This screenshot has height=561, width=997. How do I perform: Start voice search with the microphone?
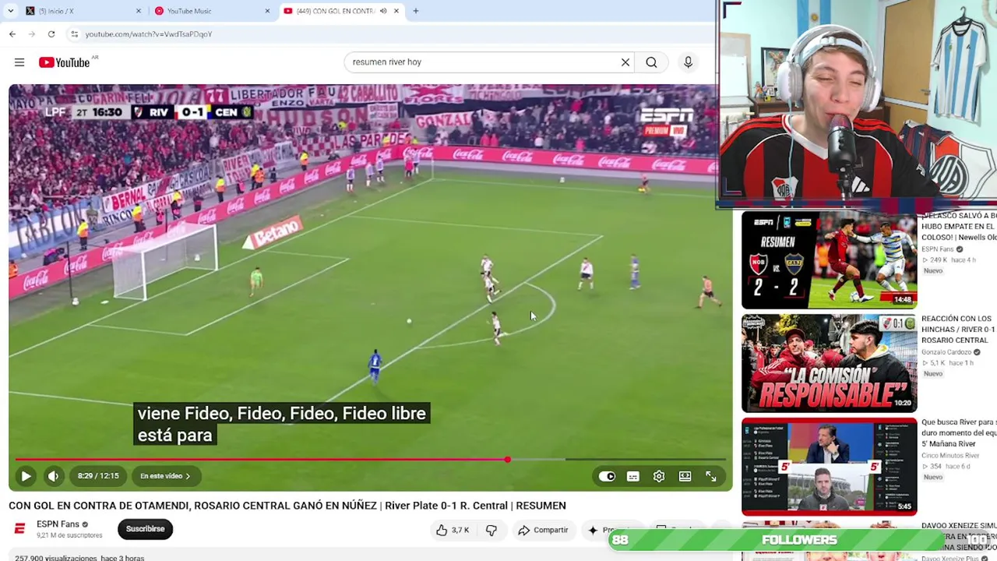coord(688,62)
